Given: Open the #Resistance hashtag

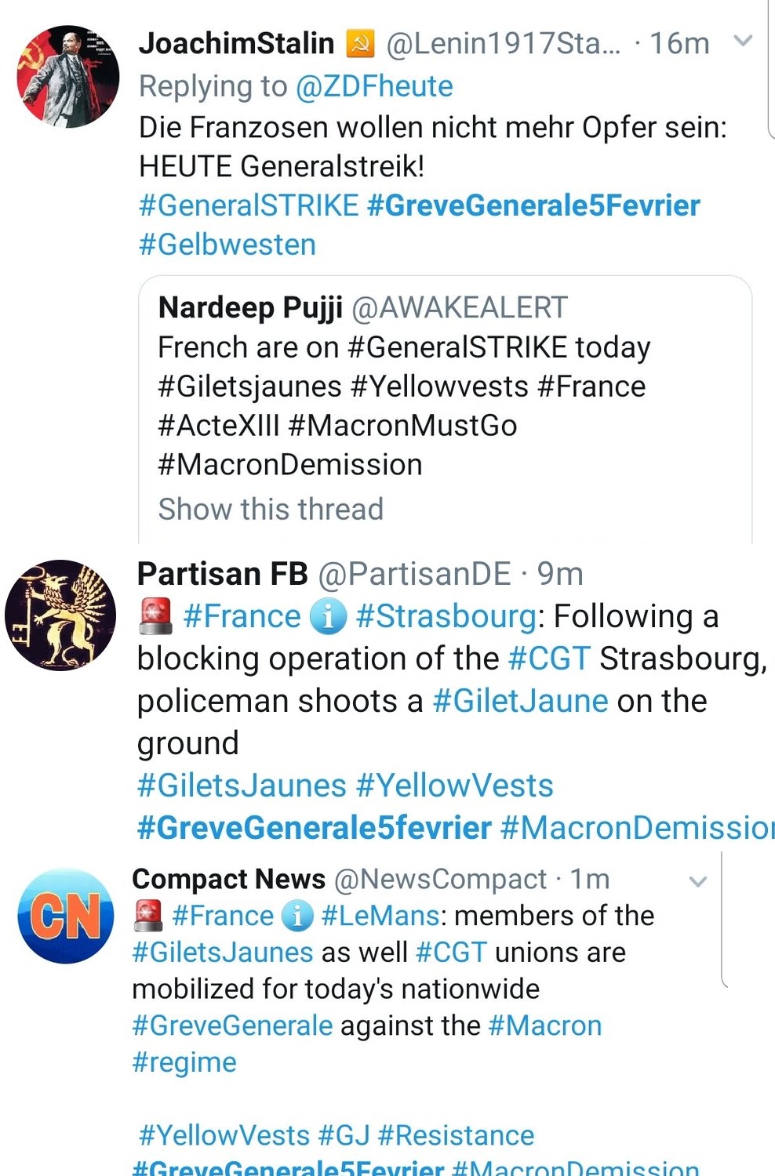Looking at the screenshot, I should tap(456, 1135).
